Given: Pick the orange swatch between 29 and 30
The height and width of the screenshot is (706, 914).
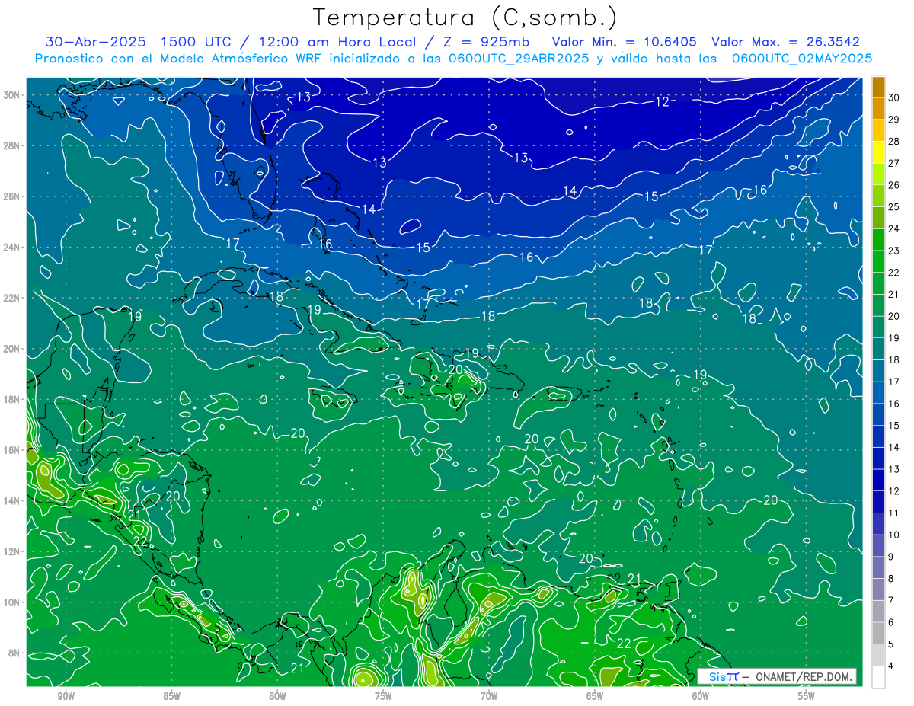Looking at the screenshot, I should coord(878,109).
